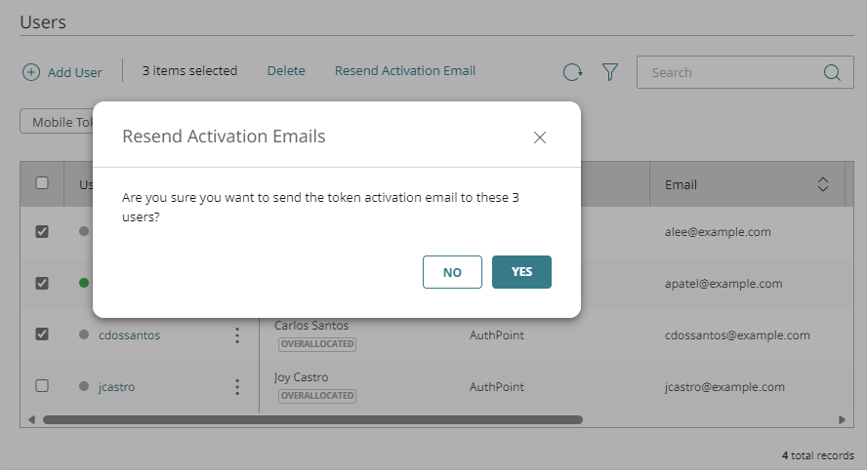Click the Add User plus icon
This screenshot has height=470, width=867.
[31, 72]
